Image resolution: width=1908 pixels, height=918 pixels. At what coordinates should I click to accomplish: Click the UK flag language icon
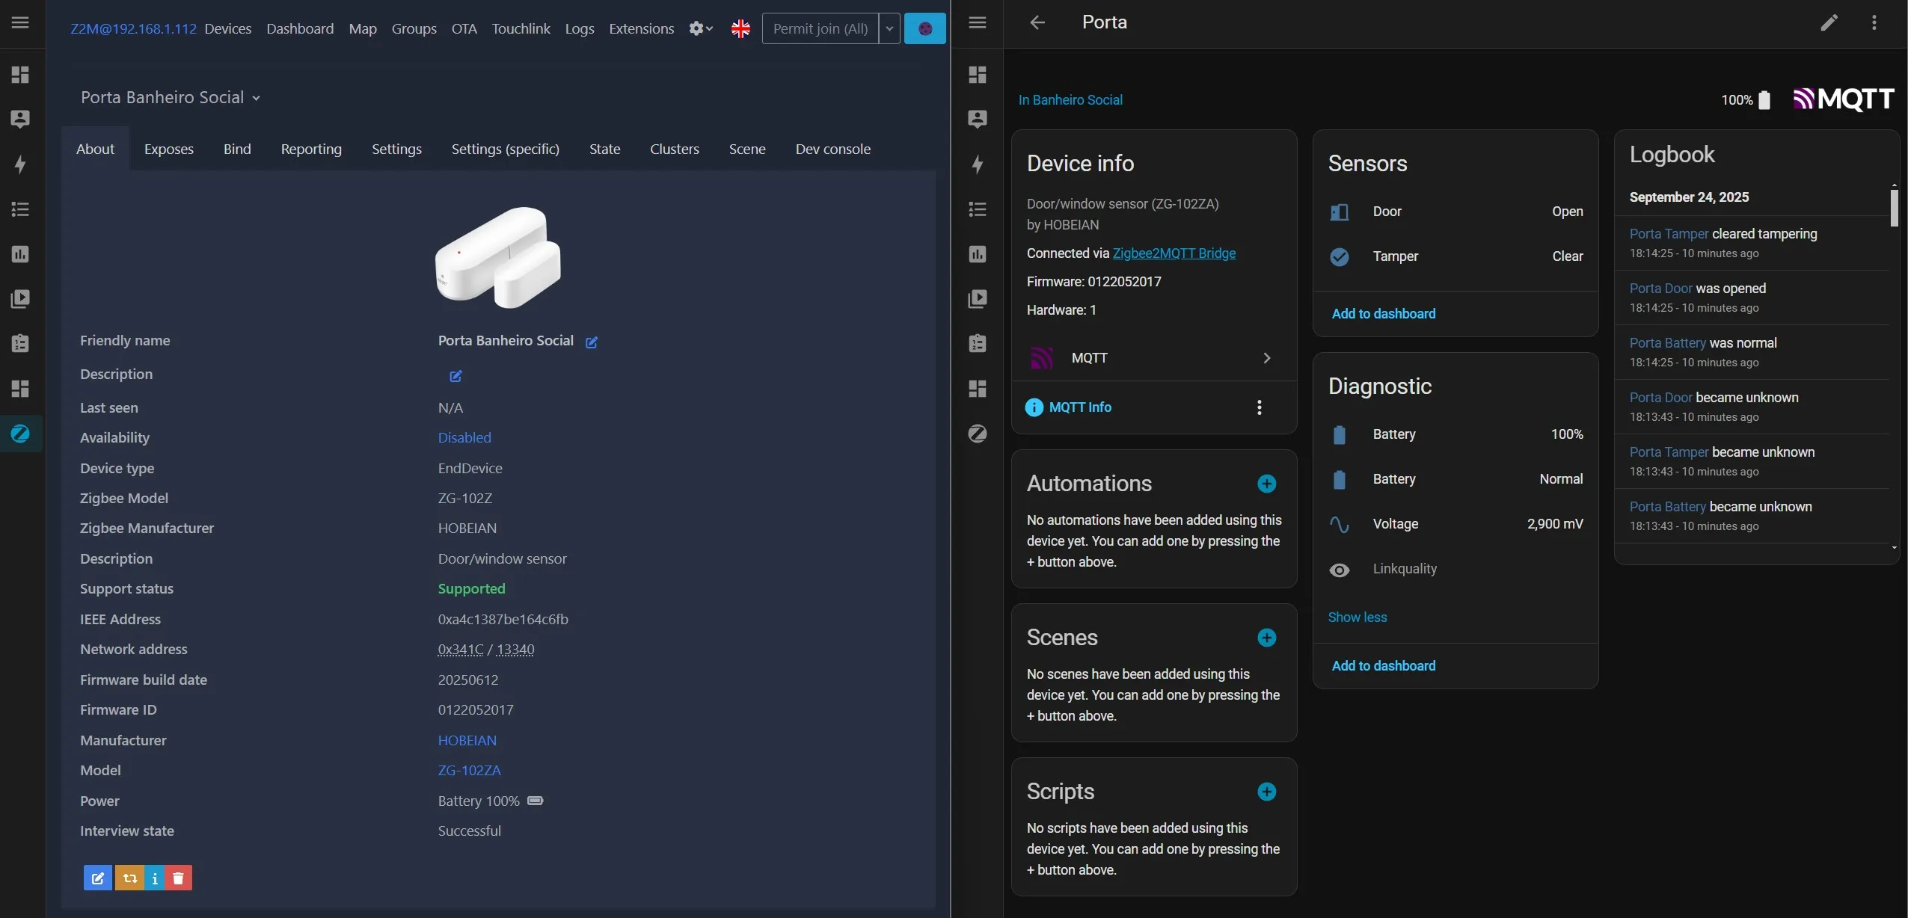click(740, 28)
